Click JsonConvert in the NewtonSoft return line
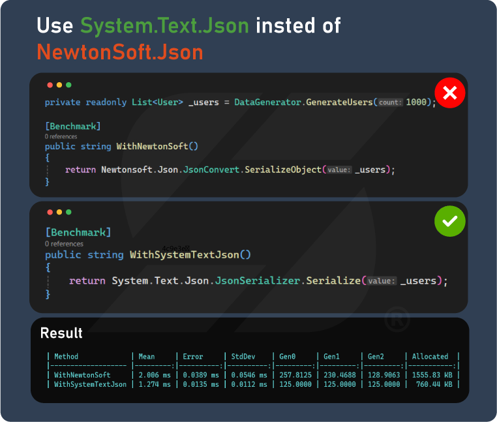497x422 pixels. [211, 170]
